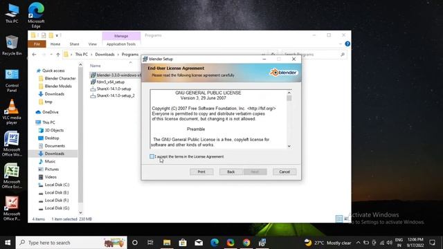Open the Blender Character folder in Quick access
443x249 pixels.
pos(57,78)
